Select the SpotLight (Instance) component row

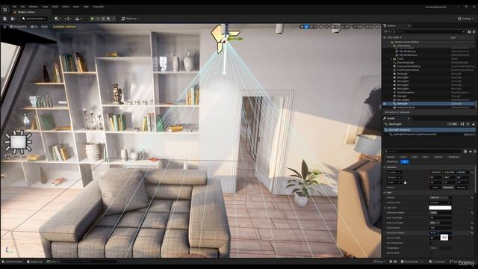click(x=429, y=130)
